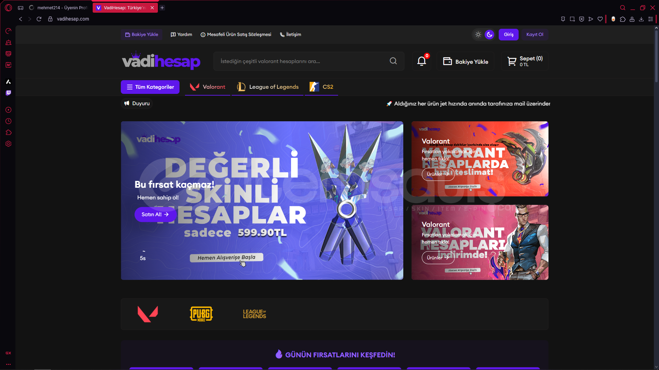Viewport: 659px width, 370px height.
Task: Click League of Legends logo in brands strip
Action: click(x=254, y=314)
